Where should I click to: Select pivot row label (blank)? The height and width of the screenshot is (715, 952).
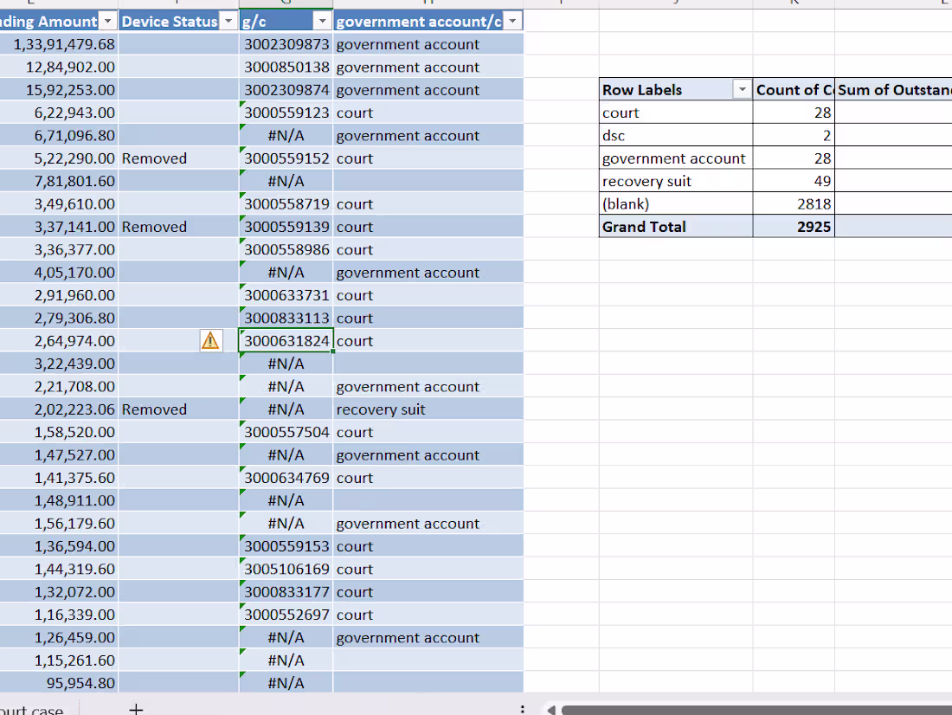point(676,204)
